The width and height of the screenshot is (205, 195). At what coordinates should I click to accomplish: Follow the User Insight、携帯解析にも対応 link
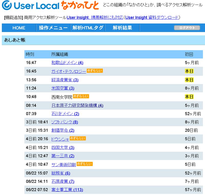click(x=95, y=17)
